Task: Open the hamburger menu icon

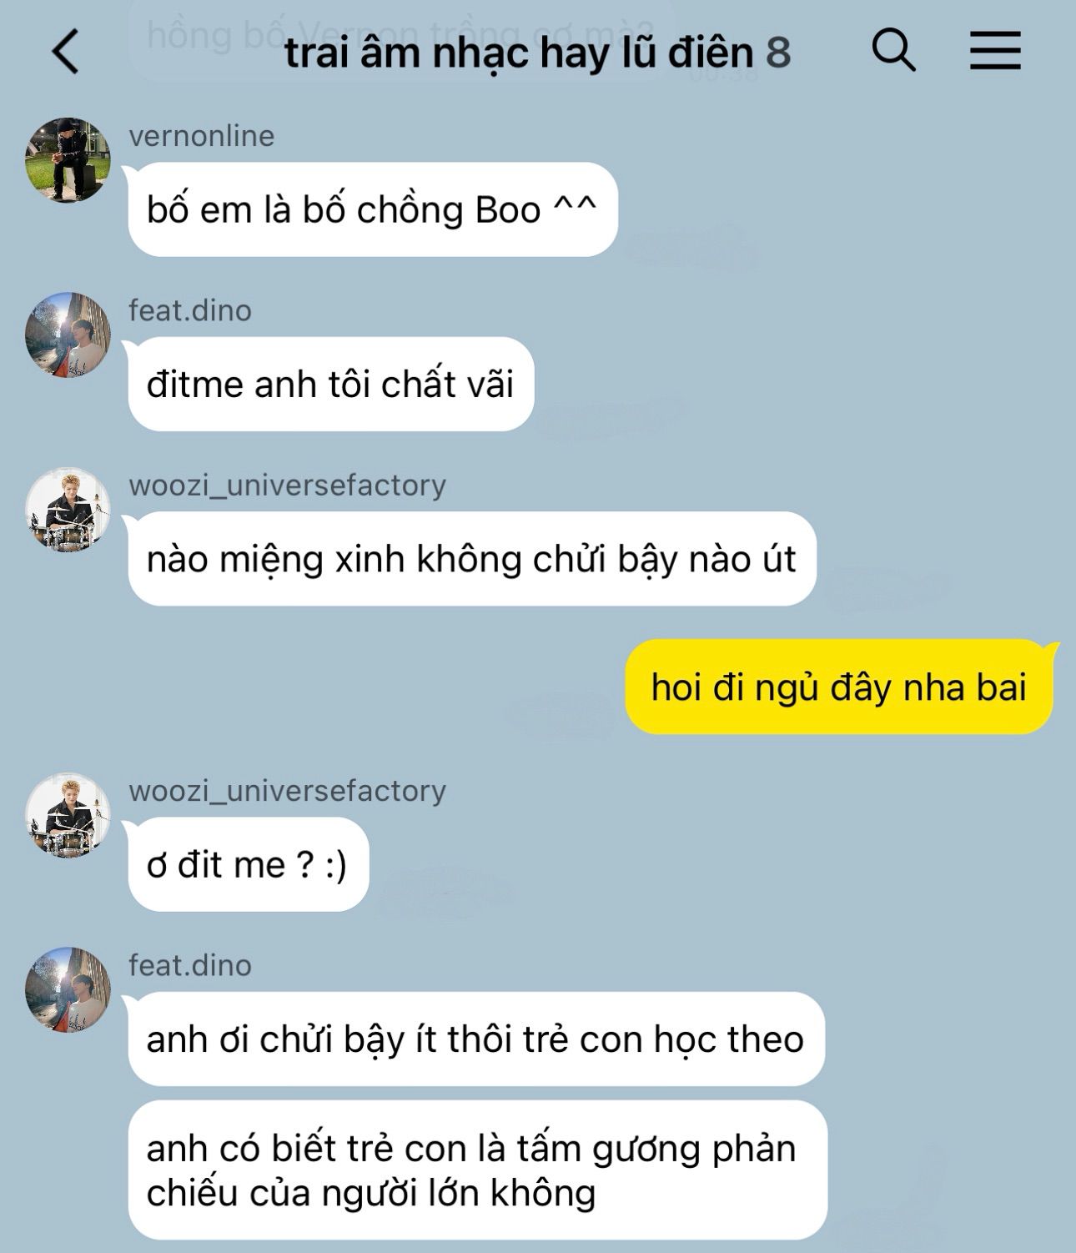Action: click(995, 50)
